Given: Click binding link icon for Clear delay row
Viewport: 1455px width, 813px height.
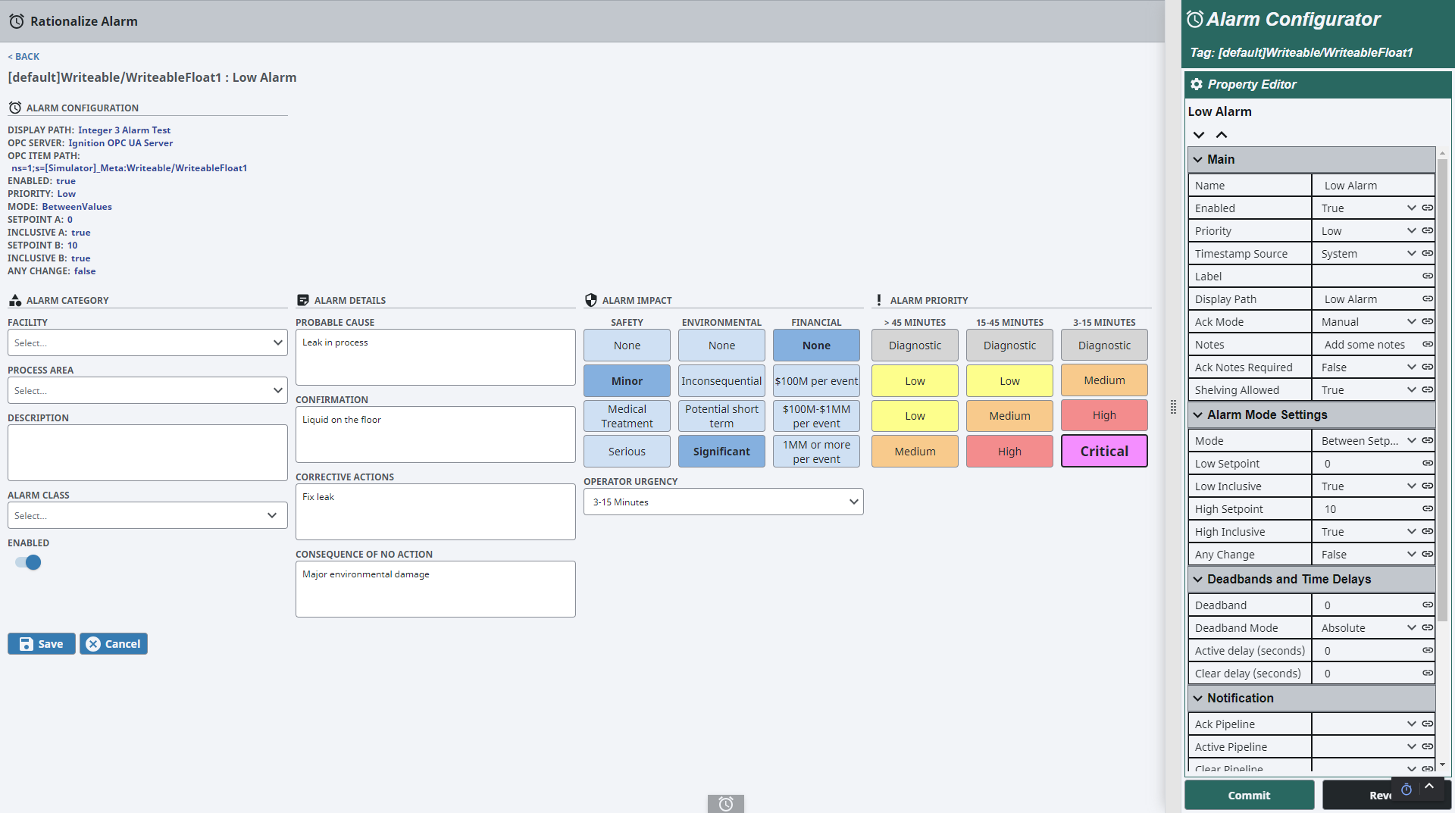Looking at the screenshot, I should [x=1427, y=673].
